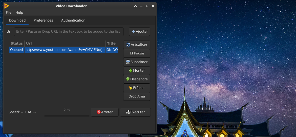Select the Download tab

17,21
